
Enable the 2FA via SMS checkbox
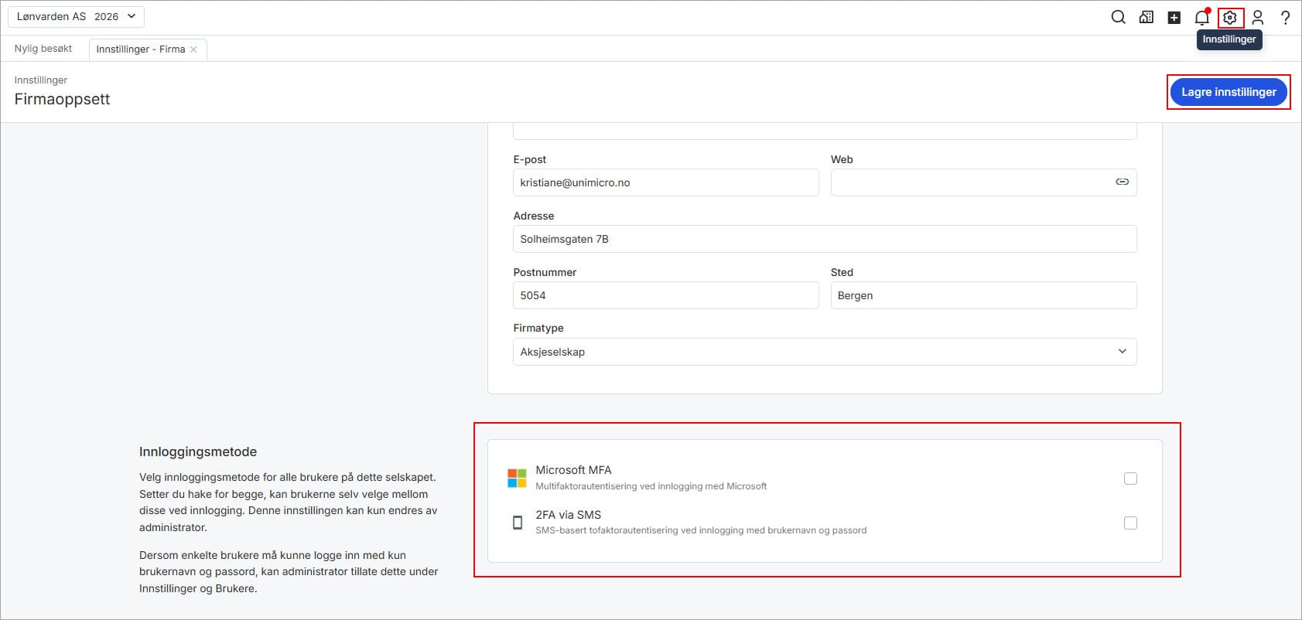(x=1130, y=523)
